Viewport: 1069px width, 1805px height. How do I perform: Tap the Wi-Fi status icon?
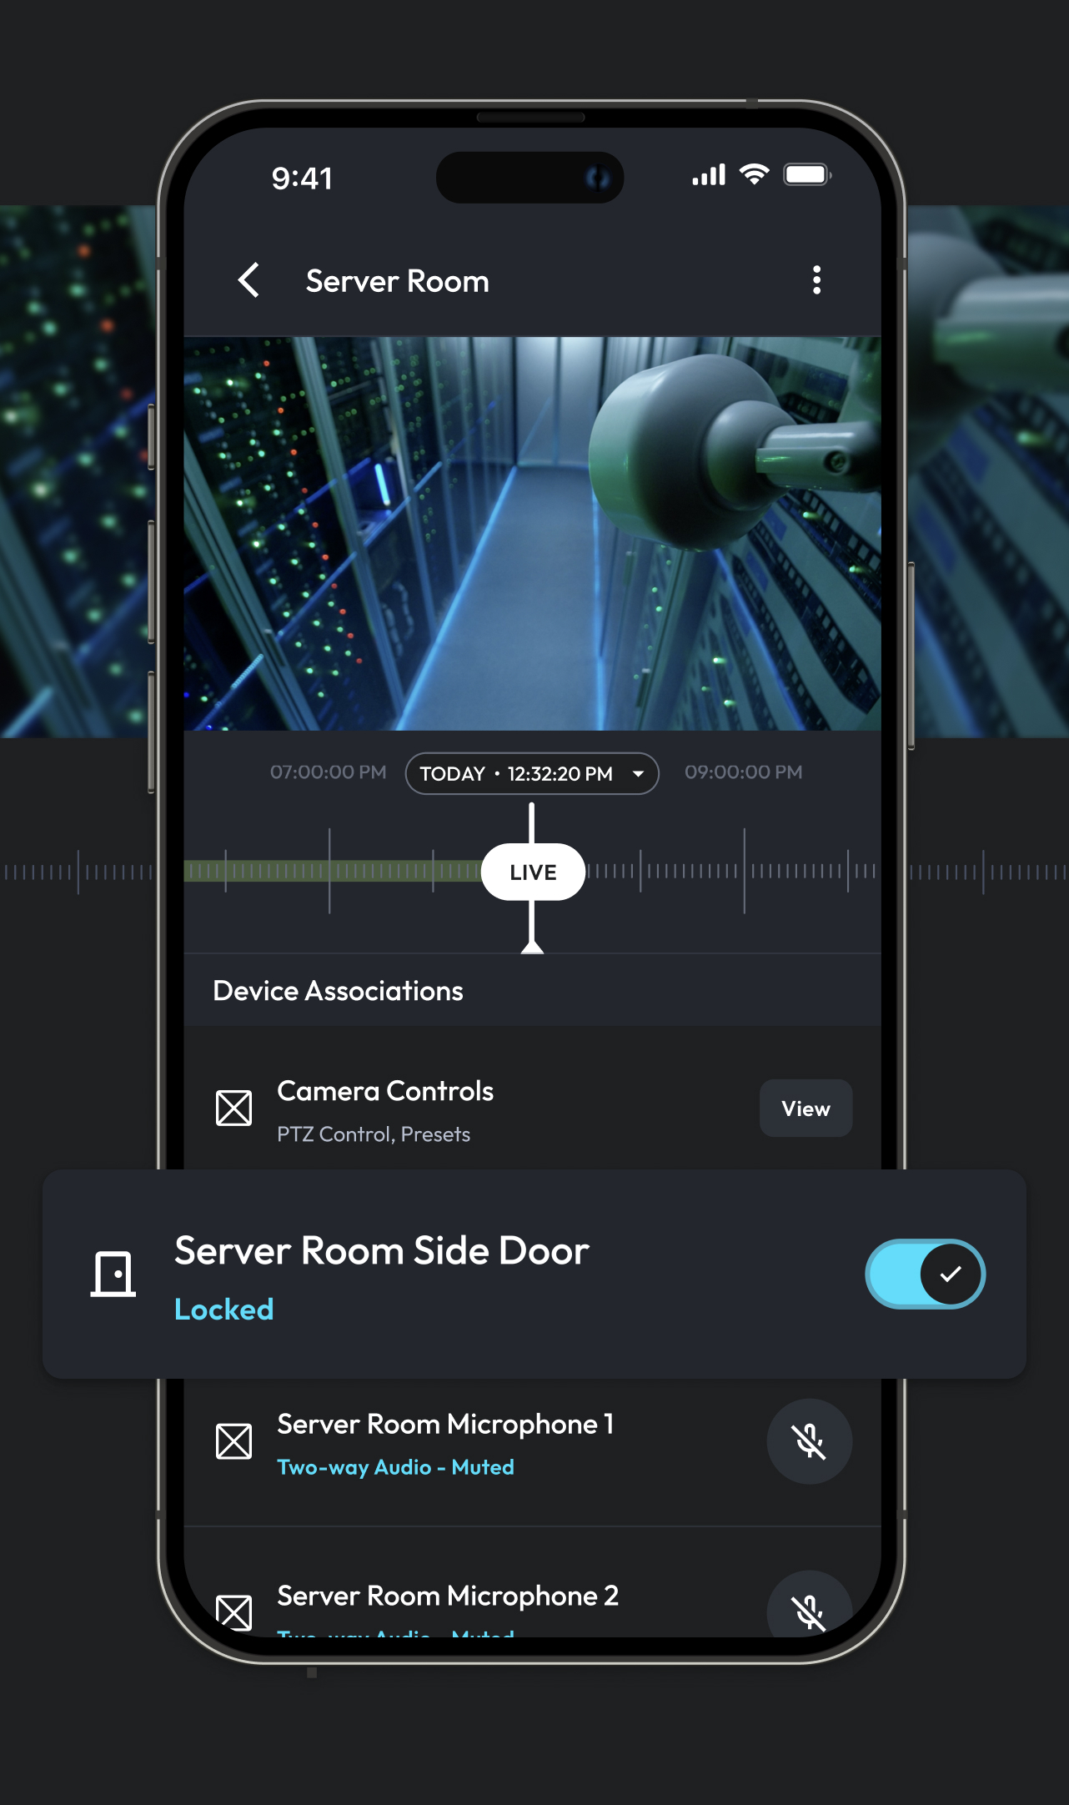point(755,175)
